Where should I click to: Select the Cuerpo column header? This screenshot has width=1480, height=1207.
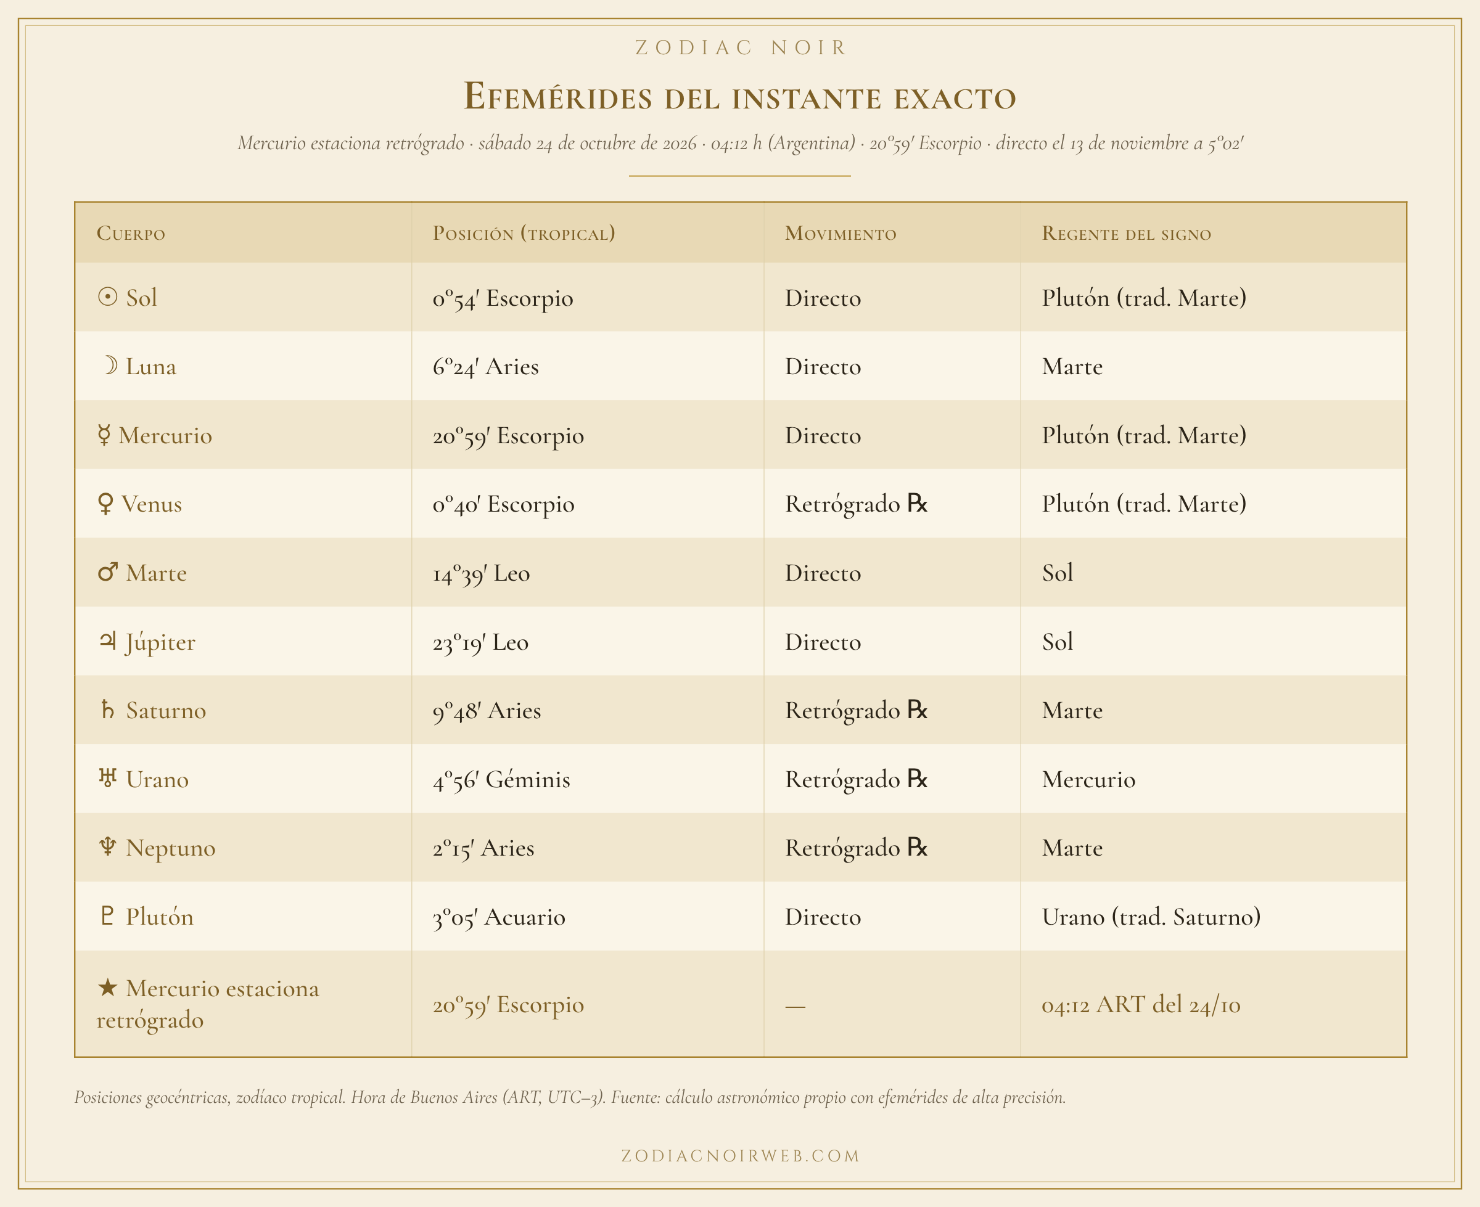click(x=131, y=233)
